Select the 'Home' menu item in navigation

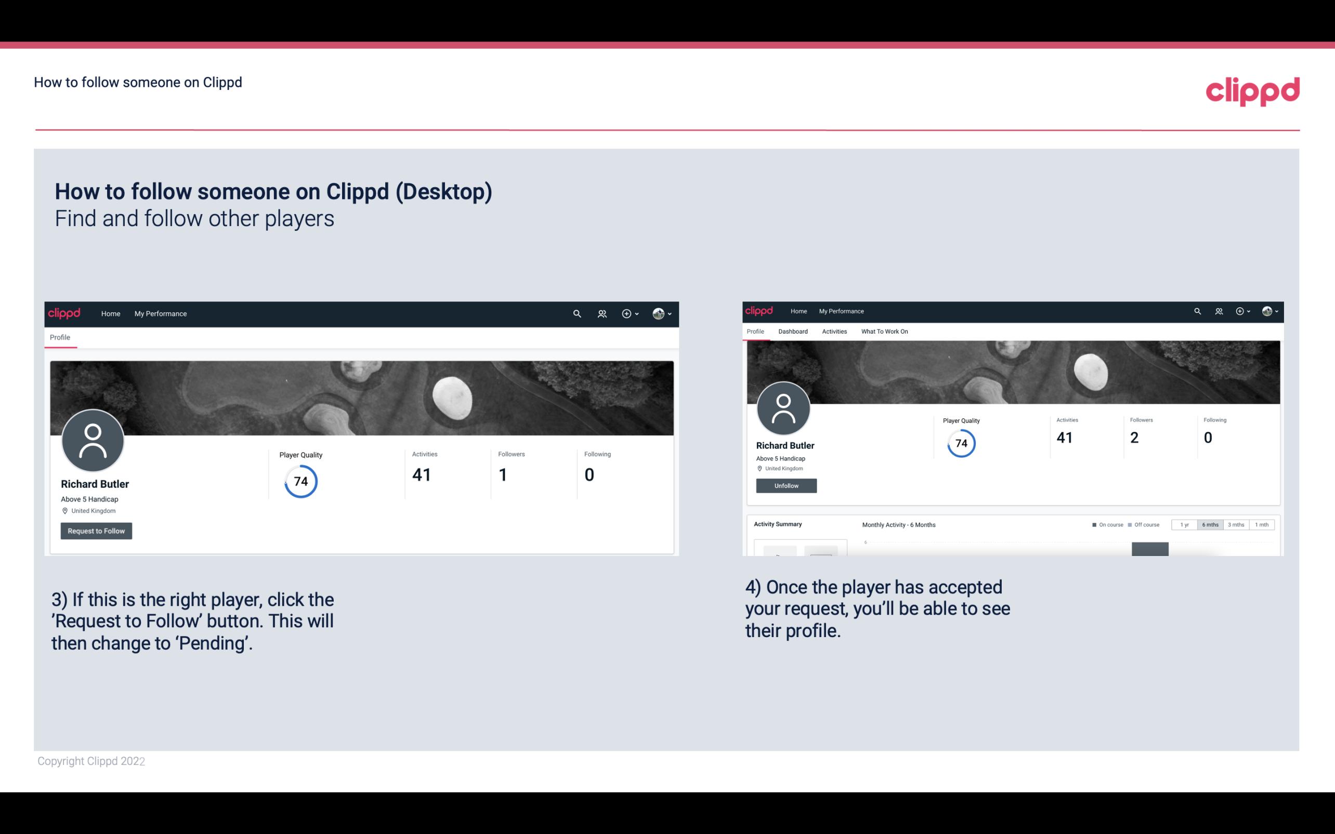point(110,313)
